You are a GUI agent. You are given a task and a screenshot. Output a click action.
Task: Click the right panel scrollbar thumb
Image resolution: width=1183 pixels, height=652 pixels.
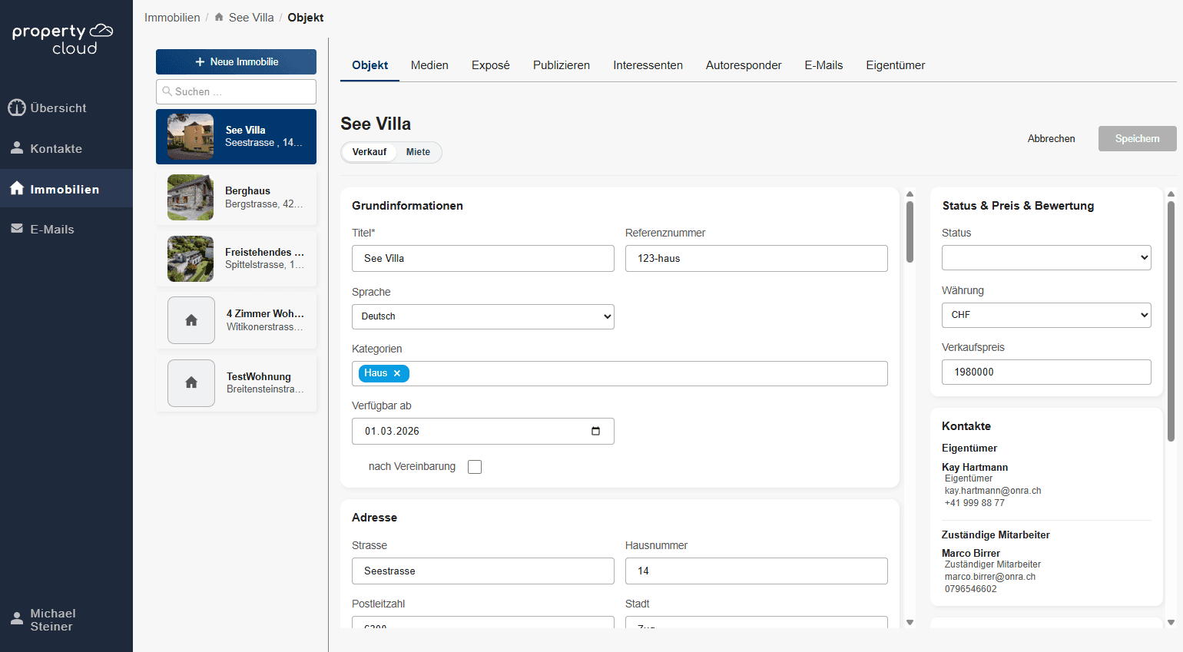click(x=1171, y=321)
